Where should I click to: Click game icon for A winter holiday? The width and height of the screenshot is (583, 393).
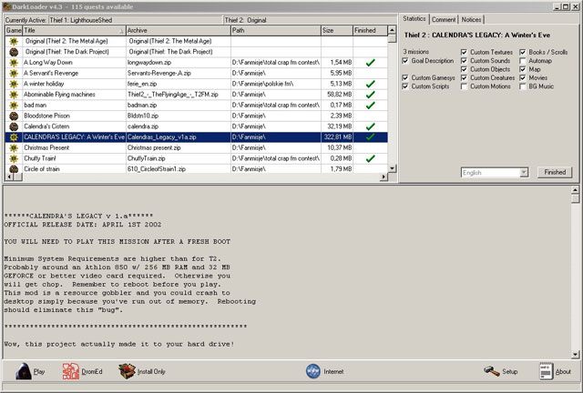click(x=14, y=84)
